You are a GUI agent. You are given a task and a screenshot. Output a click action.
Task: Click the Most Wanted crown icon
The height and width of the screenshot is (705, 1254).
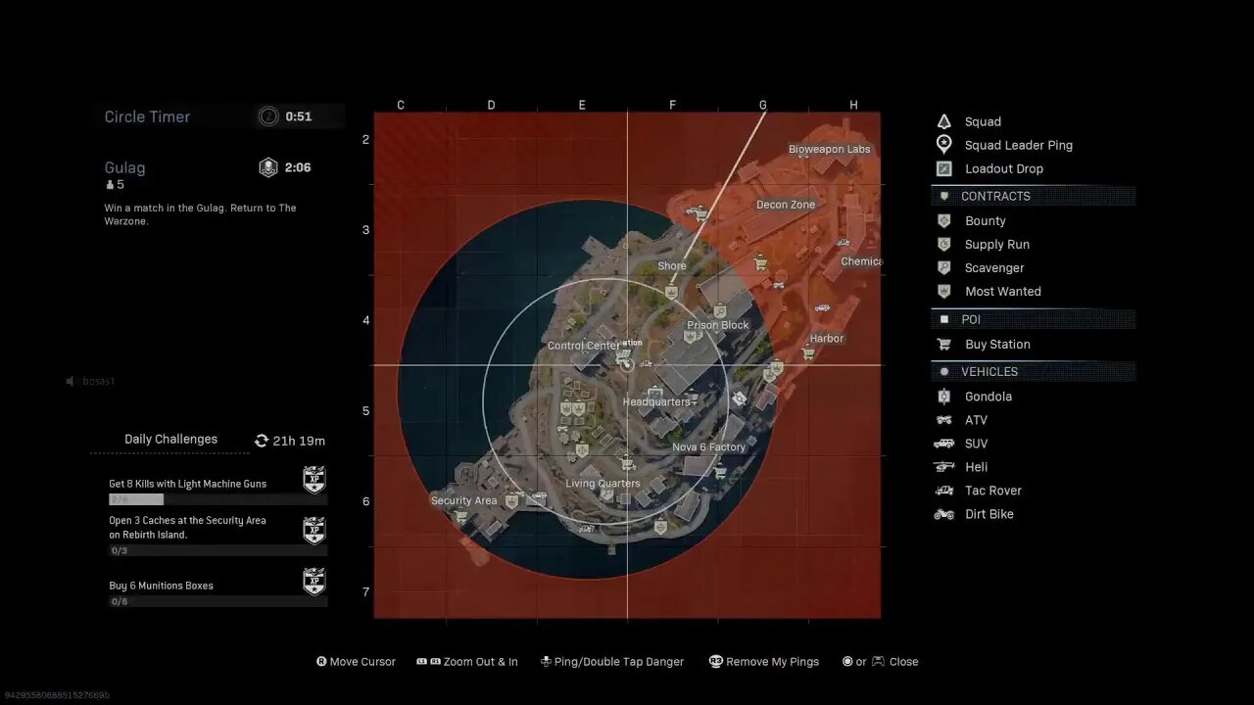(944, 292)
